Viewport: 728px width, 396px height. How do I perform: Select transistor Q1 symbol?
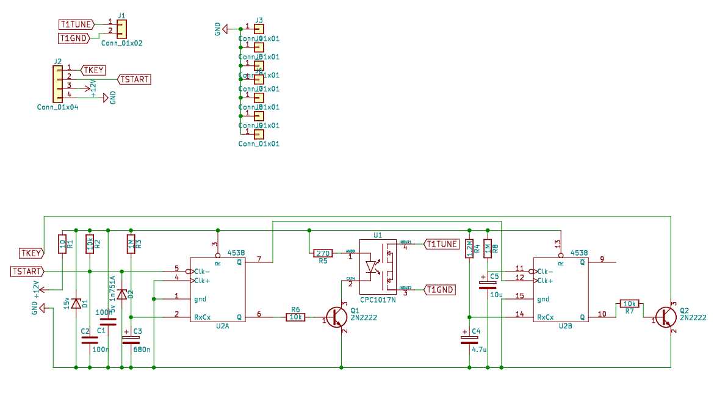point(337,317)
